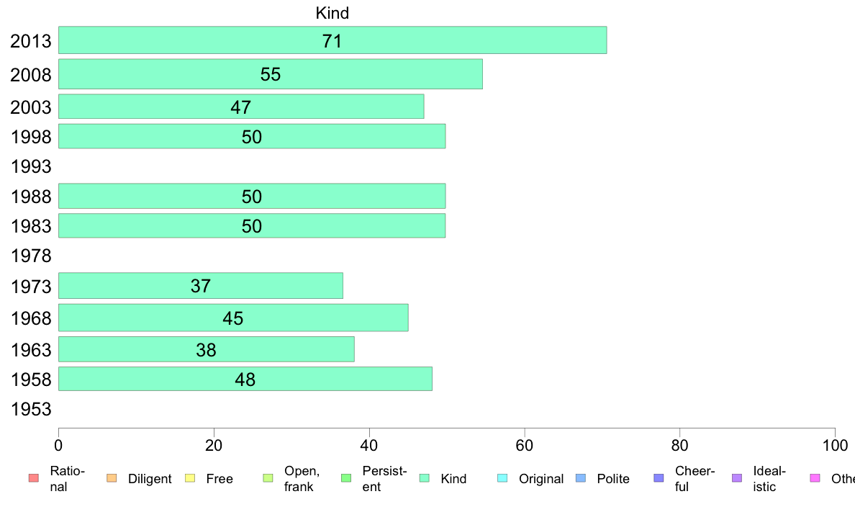Select the 2008 bar labeled 55
855x530 pixels.
pos(271,73)
